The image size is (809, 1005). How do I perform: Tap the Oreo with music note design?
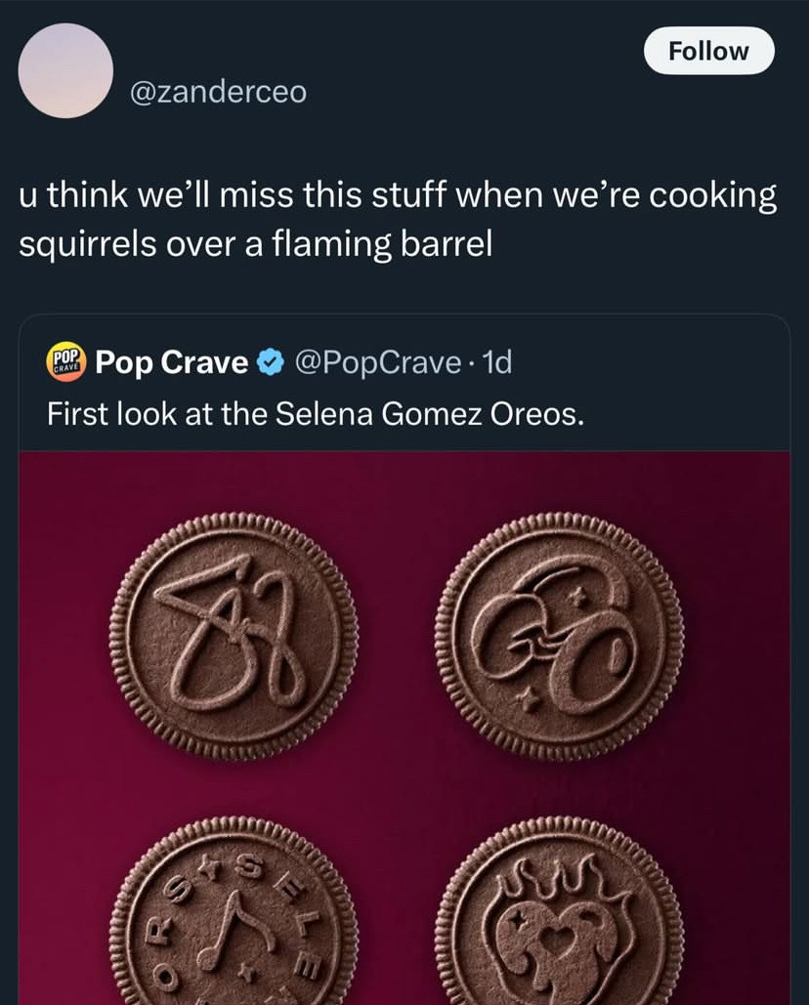(x=234, y=910)
